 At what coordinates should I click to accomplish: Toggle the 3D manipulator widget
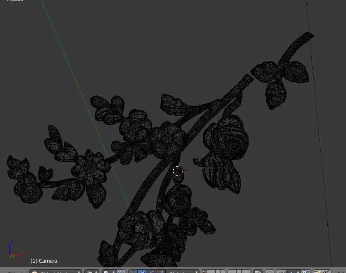point(133,272)
